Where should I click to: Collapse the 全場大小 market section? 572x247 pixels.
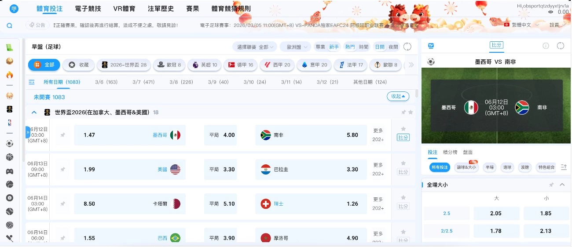click(562, 185)
